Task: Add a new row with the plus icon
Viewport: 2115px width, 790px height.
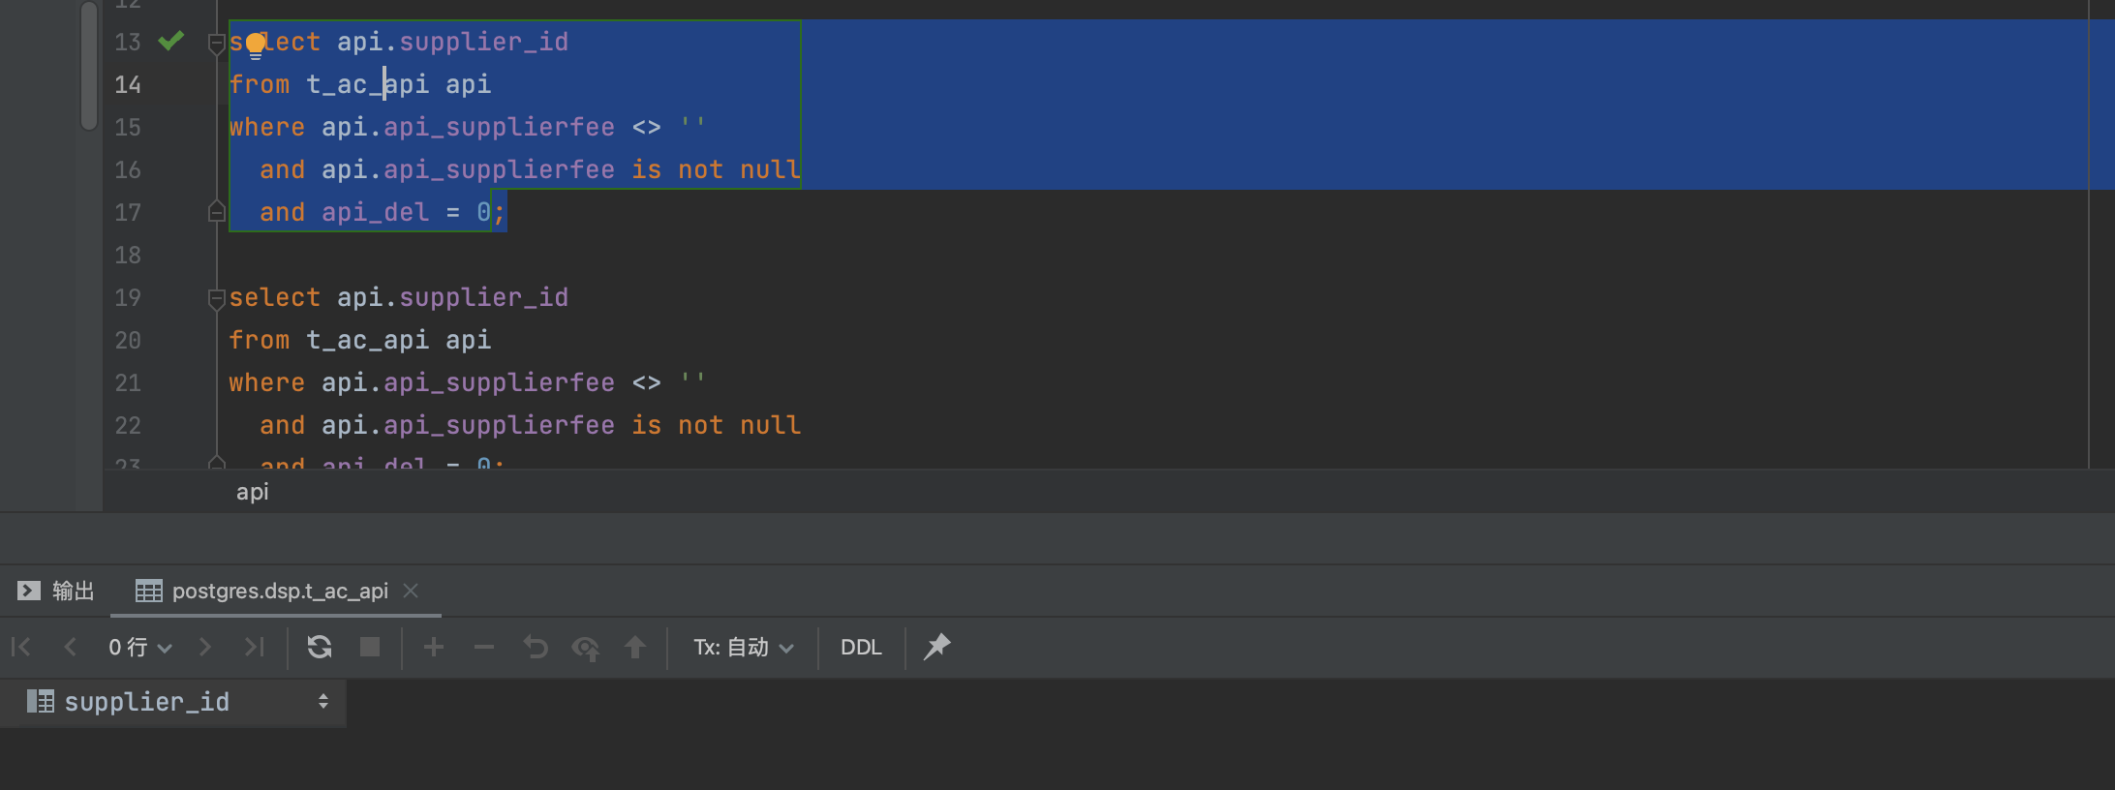Action: click(x=434, y=647)
